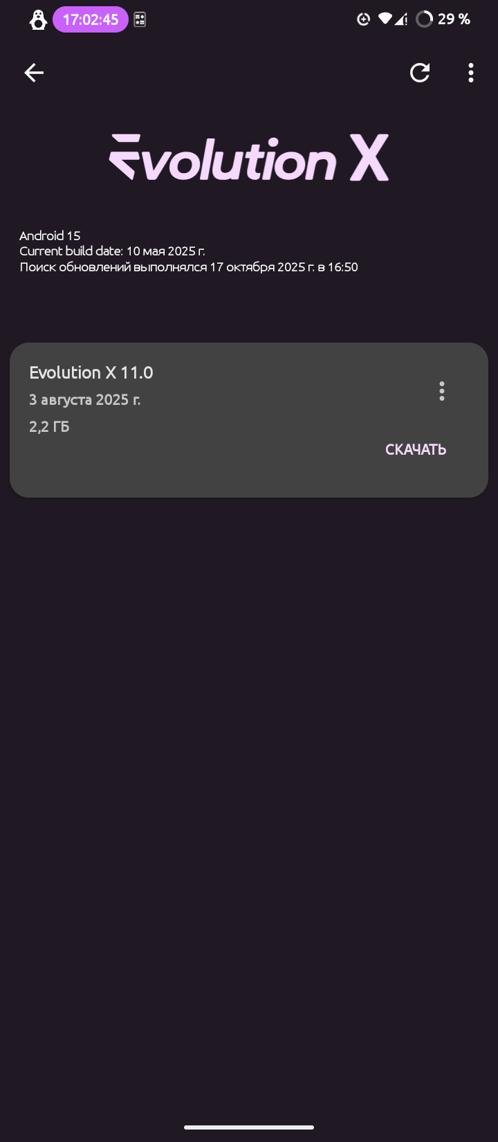Tap the bottom home gesture bar

coord(249,1127)
